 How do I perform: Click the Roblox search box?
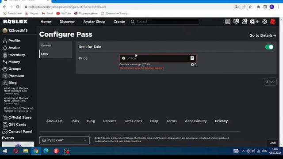[164, 22]
